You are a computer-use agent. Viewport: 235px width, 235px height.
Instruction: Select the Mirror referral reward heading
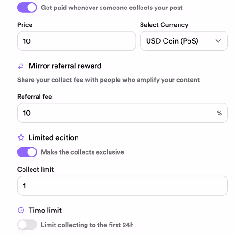click(65, 66)
